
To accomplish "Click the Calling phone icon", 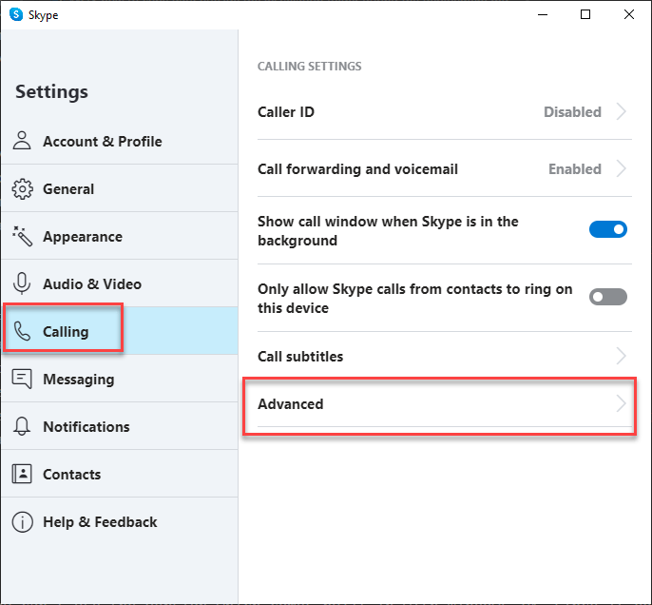I will [x=23, y=331].
